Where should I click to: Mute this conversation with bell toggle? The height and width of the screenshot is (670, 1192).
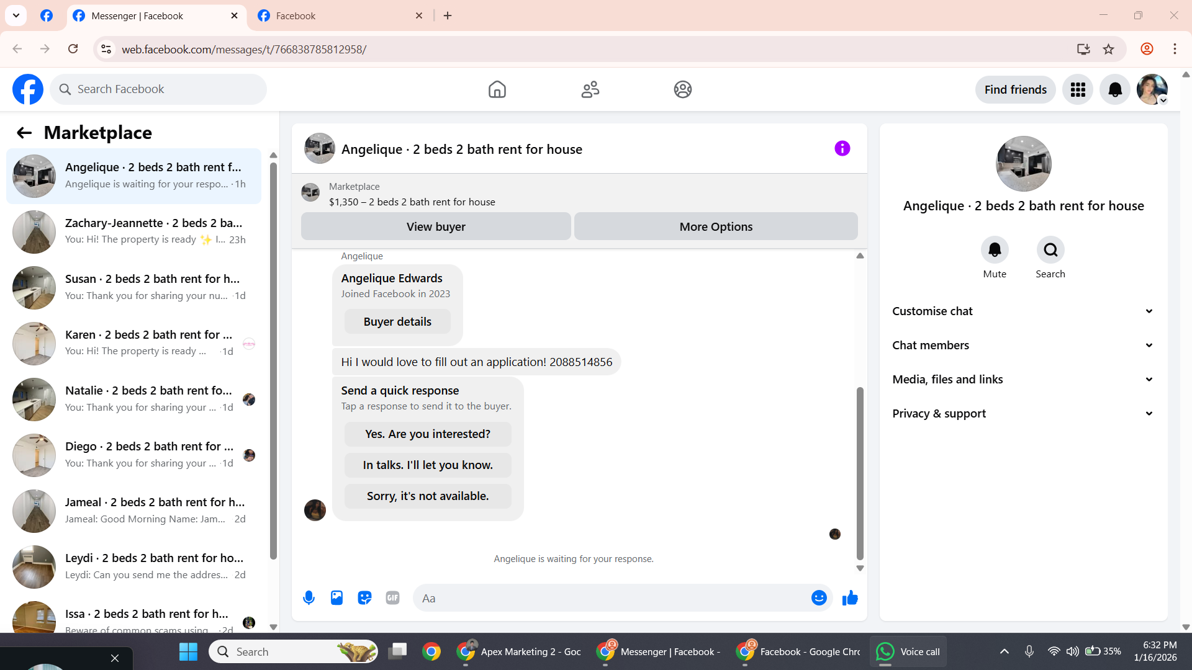(x=995, y=250)
